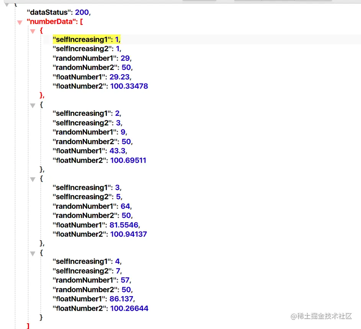Click the value 100.33478

tap(129, 86)
